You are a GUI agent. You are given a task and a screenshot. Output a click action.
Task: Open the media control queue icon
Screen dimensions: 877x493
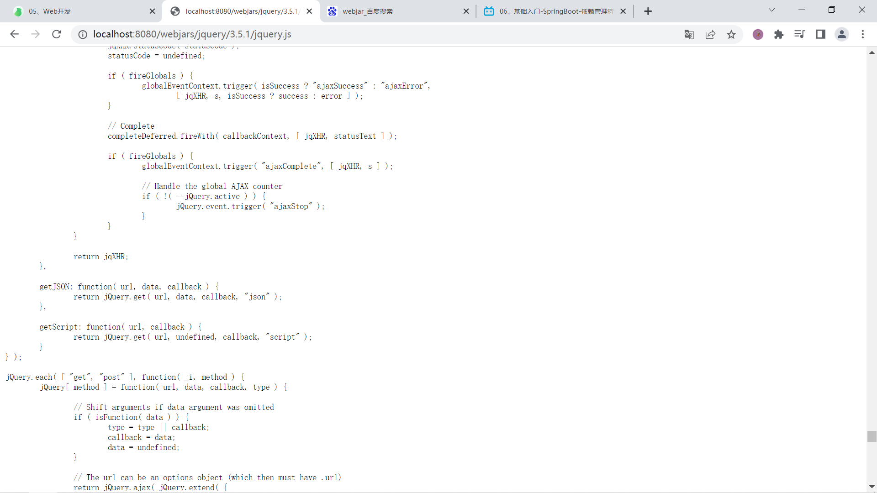(x=799, y=34)
